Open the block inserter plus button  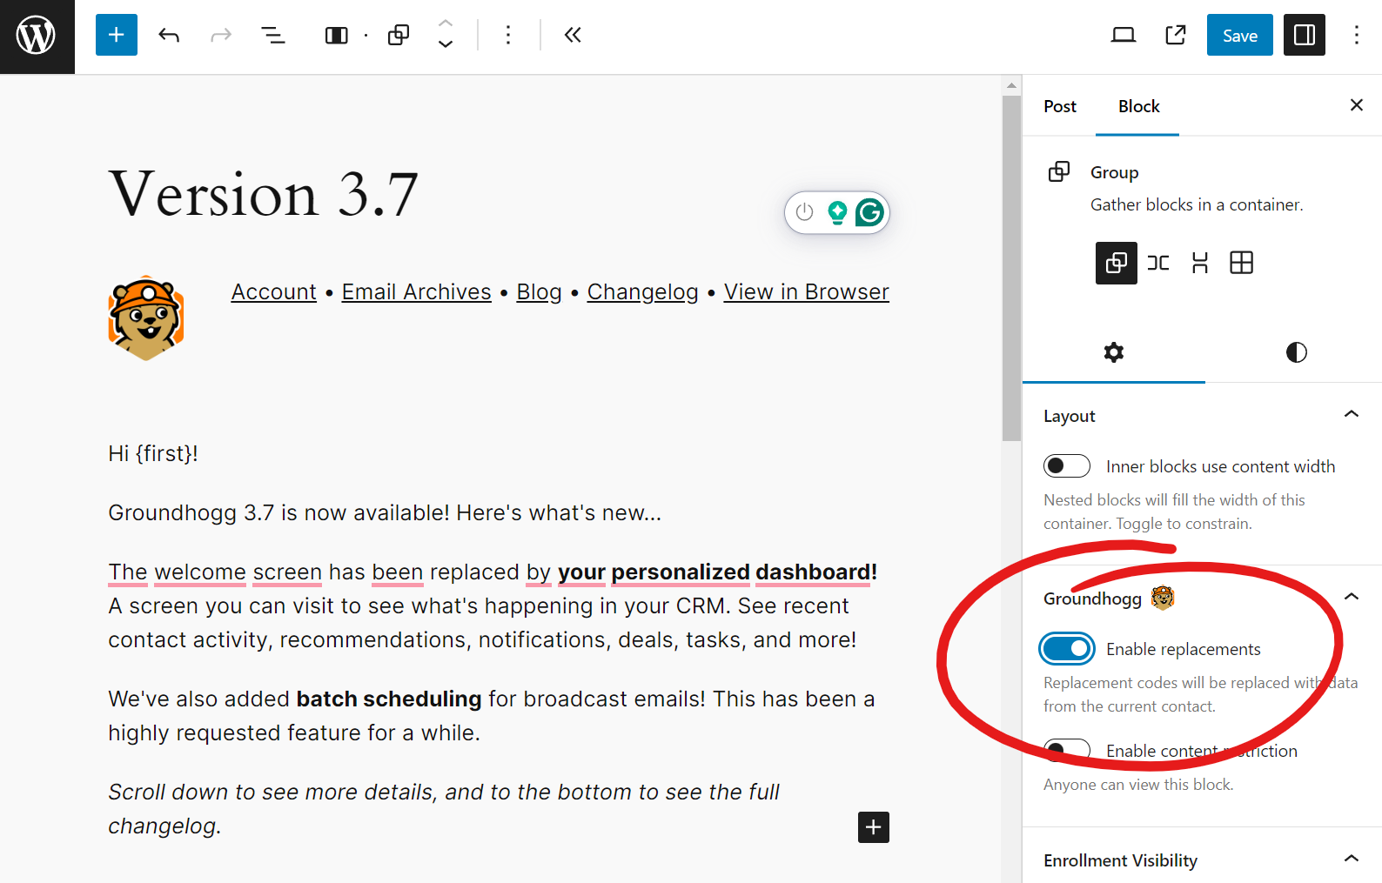pos(117,35)
